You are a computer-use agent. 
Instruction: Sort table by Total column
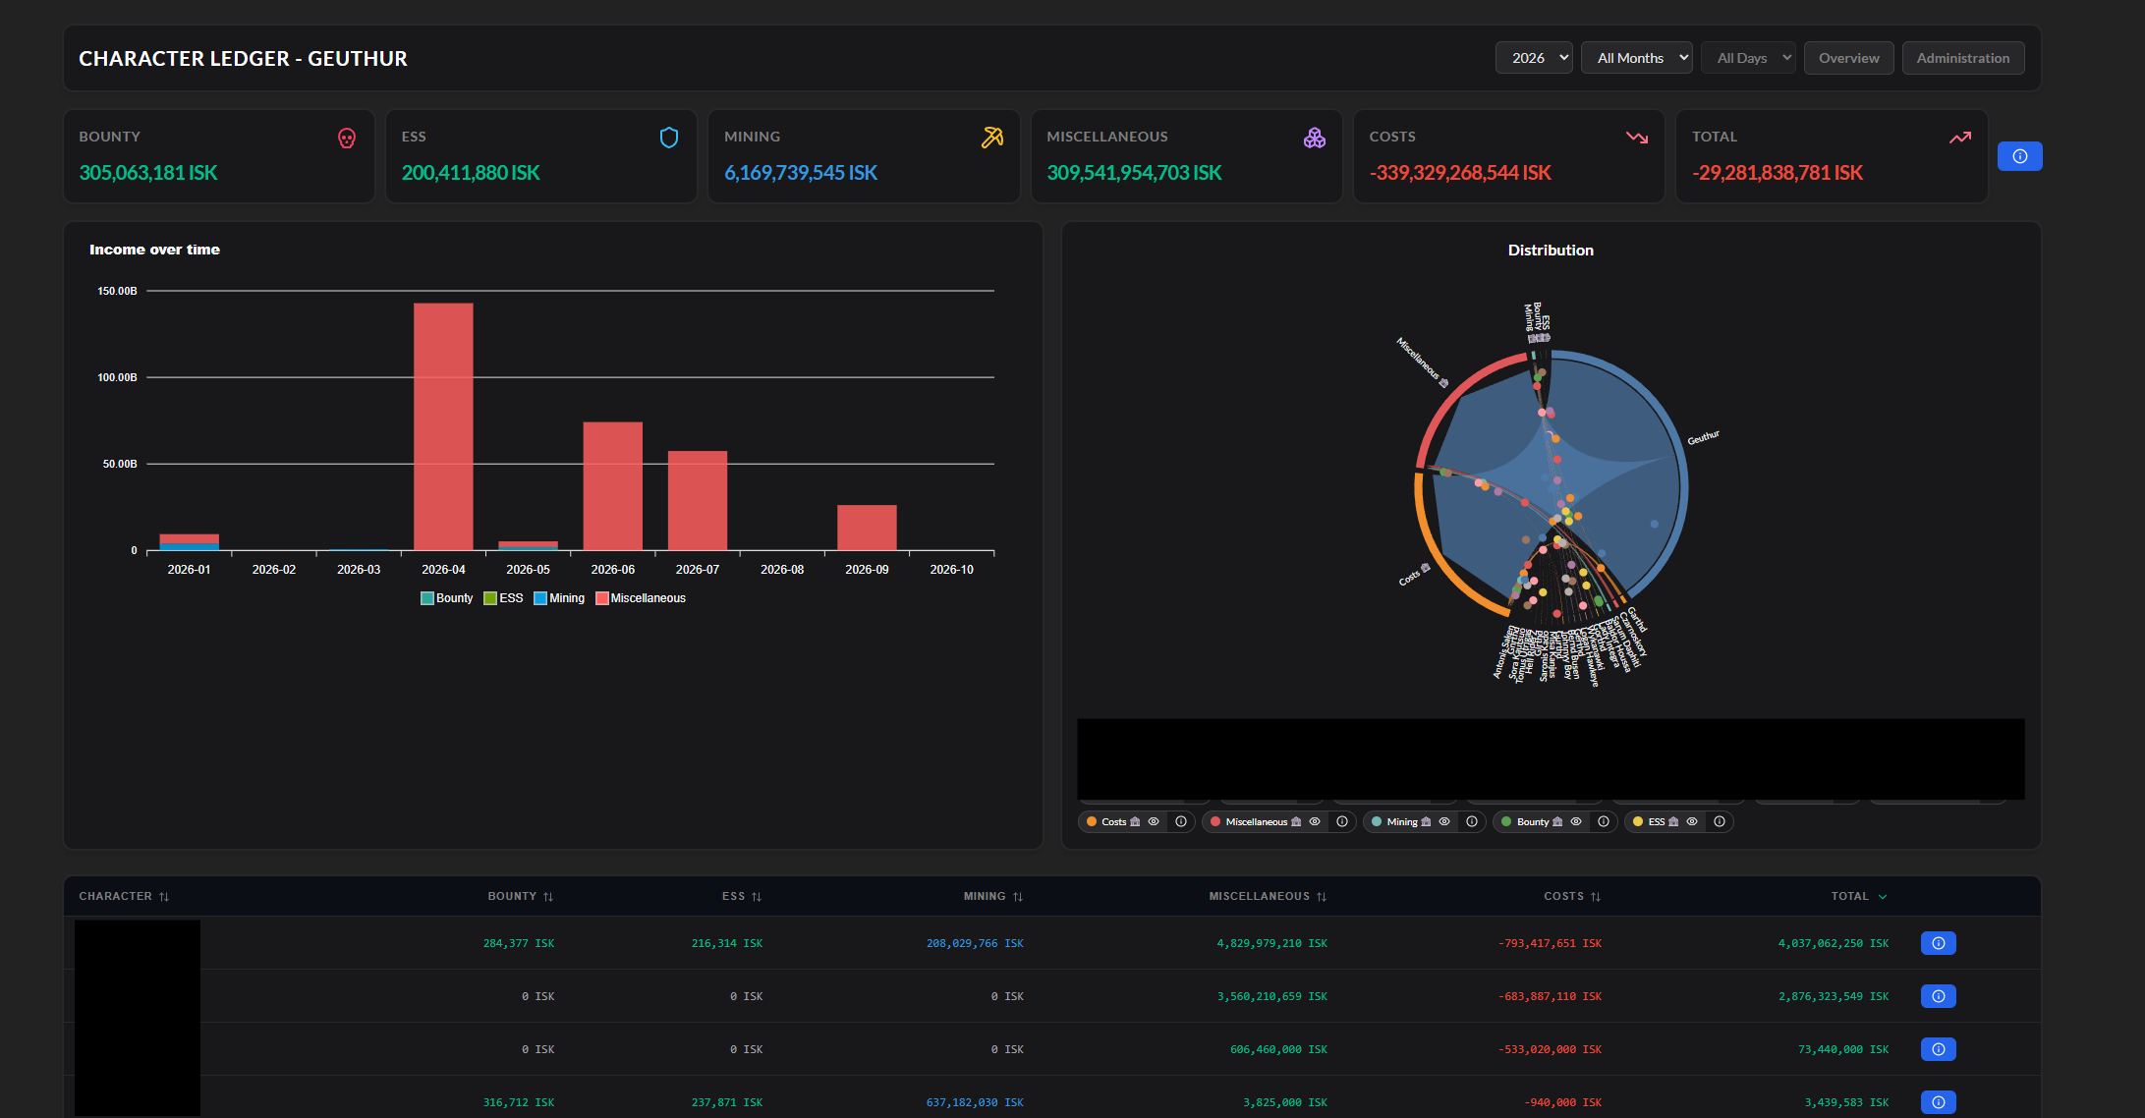(x=1859, y=896)
